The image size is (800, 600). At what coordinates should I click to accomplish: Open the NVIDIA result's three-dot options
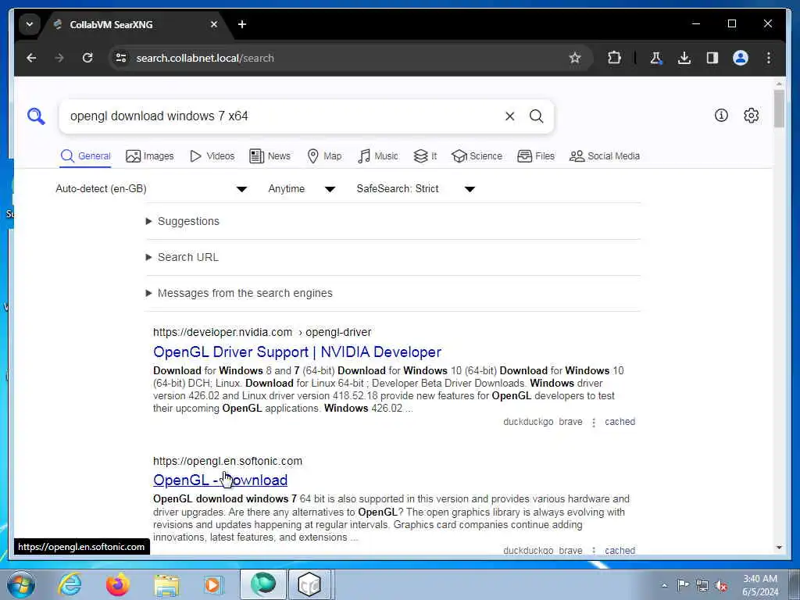tap(594, 423)
